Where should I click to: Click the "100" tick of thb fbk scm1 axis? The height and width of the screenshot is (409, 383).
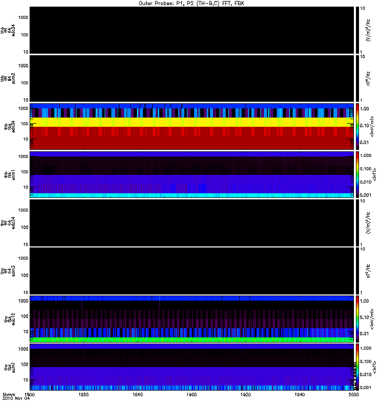(25, 172)
